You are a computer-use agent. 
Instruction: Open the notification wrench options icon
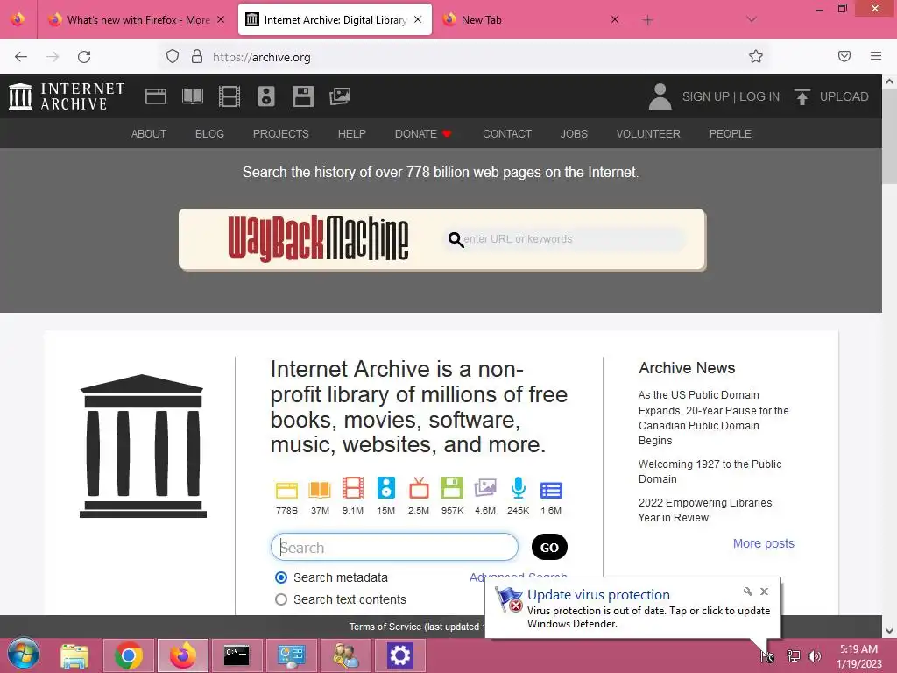(748, 592)
